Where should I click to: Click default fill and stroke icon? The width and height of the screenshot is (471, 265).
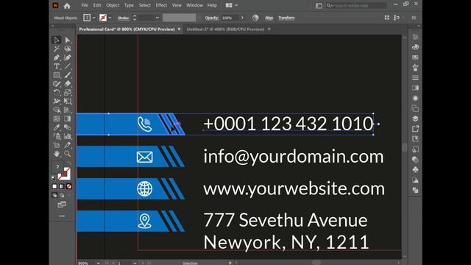pos(54,178)
